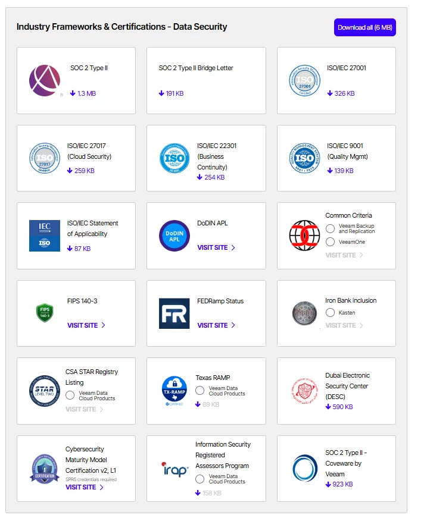
Task: Click the SOC 2 Type II AICPA logo
Action: pos(45,80)
